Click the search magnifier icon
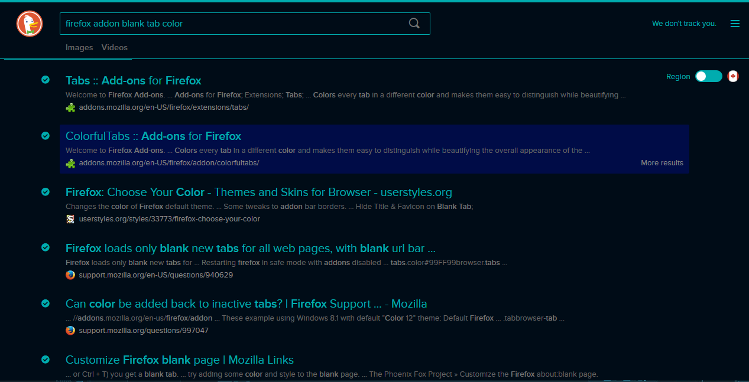 click(414, 23)
